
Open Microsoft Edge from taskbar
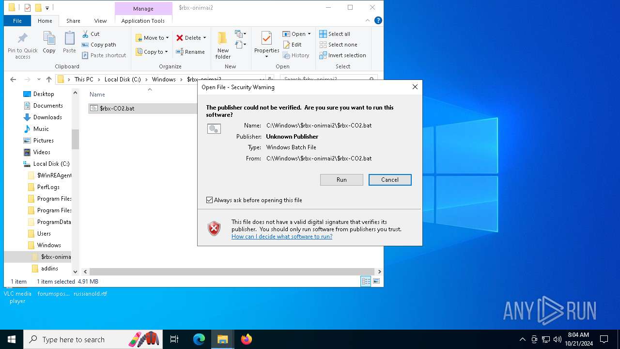[x=199, y=339]
